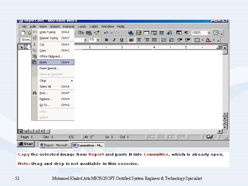Open the Undo history dropdown arrow

pos(112,33)
